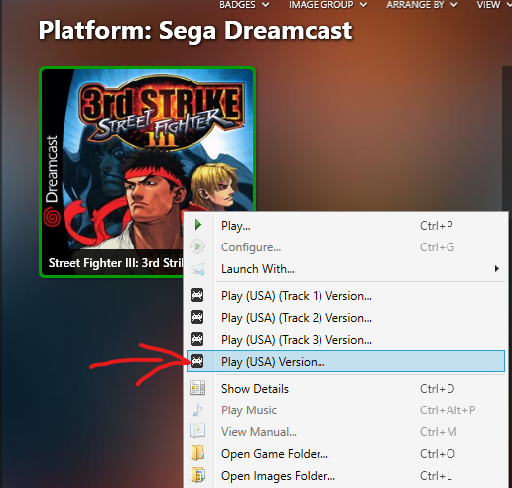Select Open Images Folder... entry
The height and width of the screenshot is (488, 512).
[x=345, y=476]
